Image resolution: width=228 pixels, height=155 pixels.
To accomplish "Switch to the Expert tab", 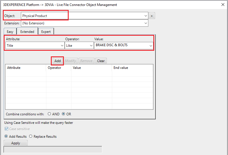I will pyautogui.click(x=46, y=32).
